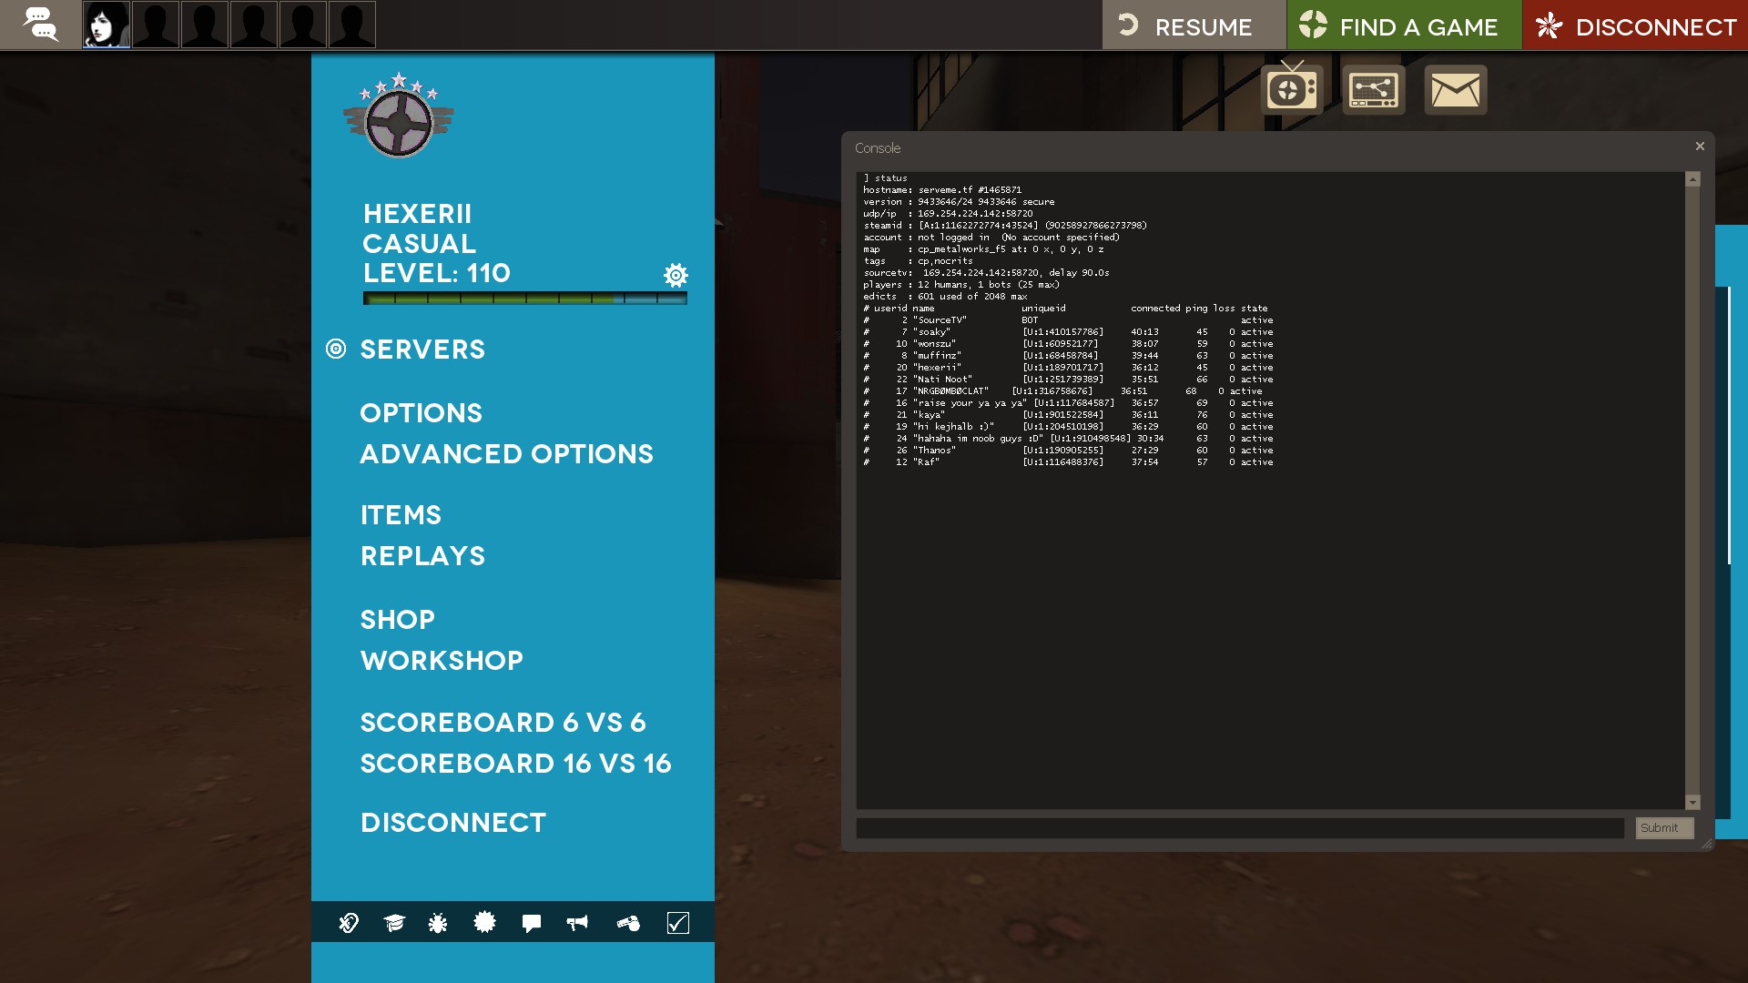Click the gear next to casual level
This screenshot has height=983, width=1748.
click(676, 275)
